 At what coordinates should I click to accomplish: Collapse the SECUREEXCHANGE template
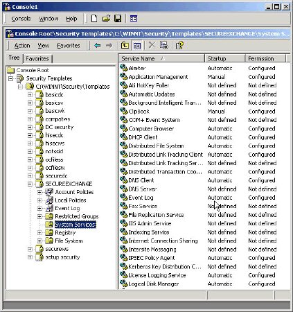30,184
